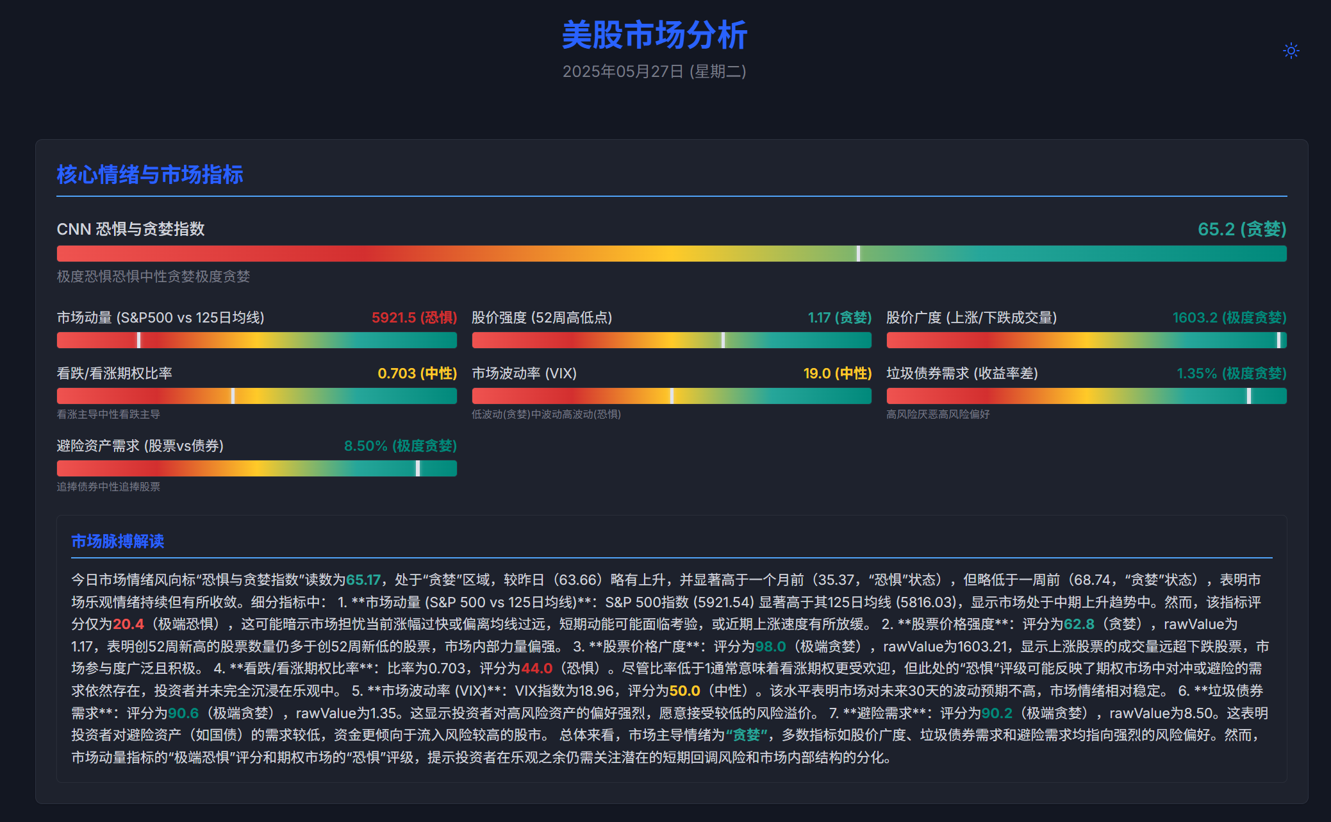Click the value 1603.2 (极度贪婪)
1331x822 pixels.
coord(1229,317)
